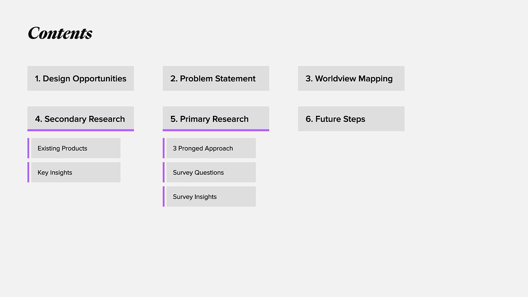The width and height of the screenshot is (528, 297).
Task: Go to the Problem Statement section
Action: coord(216,78)
